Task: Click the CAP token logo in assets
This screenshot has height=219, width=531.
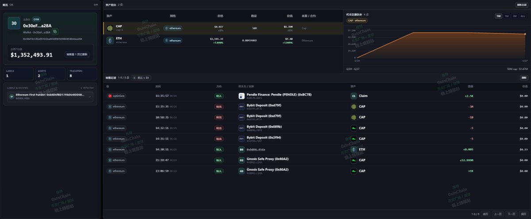Action: click(x=110, y=28)
